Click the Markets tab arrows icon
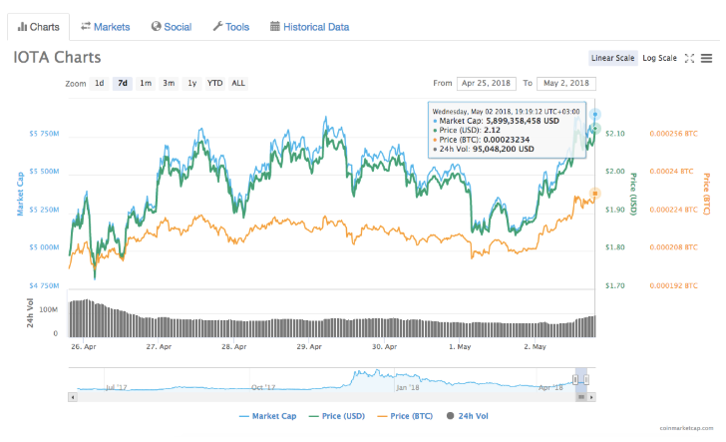The width and height of the screenshot is (726, 442). click(85, 26)
